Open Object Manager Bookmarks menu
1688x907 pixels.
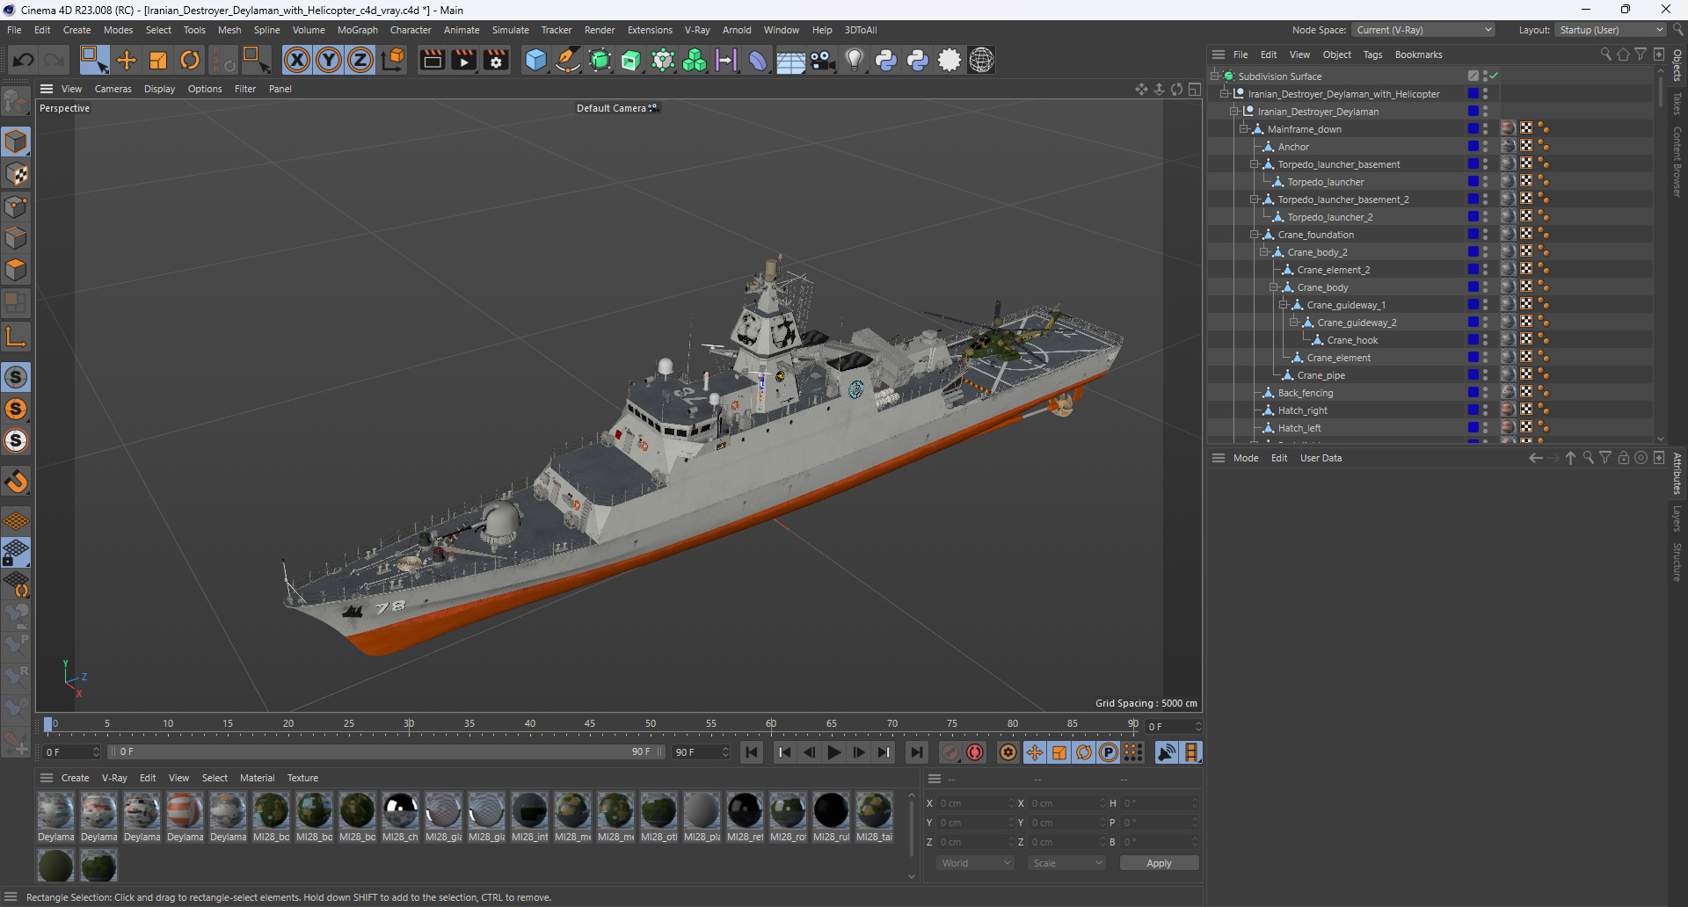click(1418, 54)
